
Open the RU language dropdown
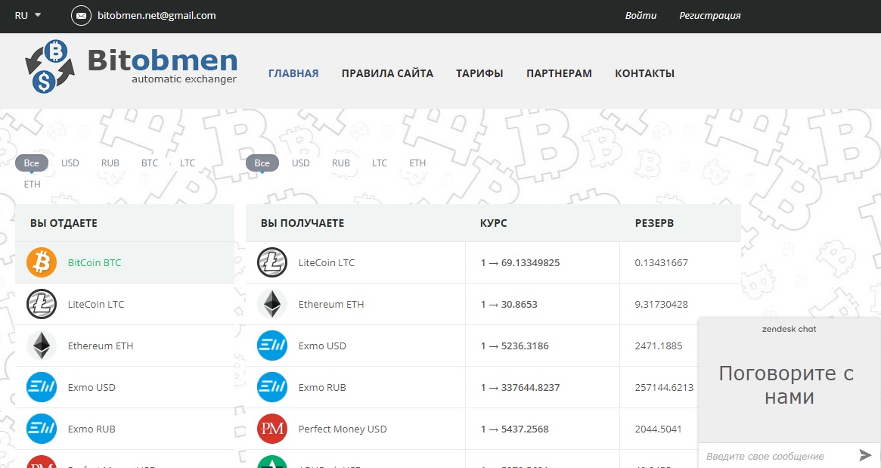[x=28, y=15]
